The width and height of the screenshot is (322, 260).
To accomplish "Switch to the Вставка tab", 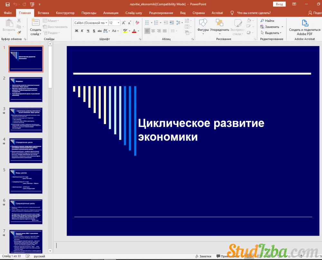I will point(43,13).
